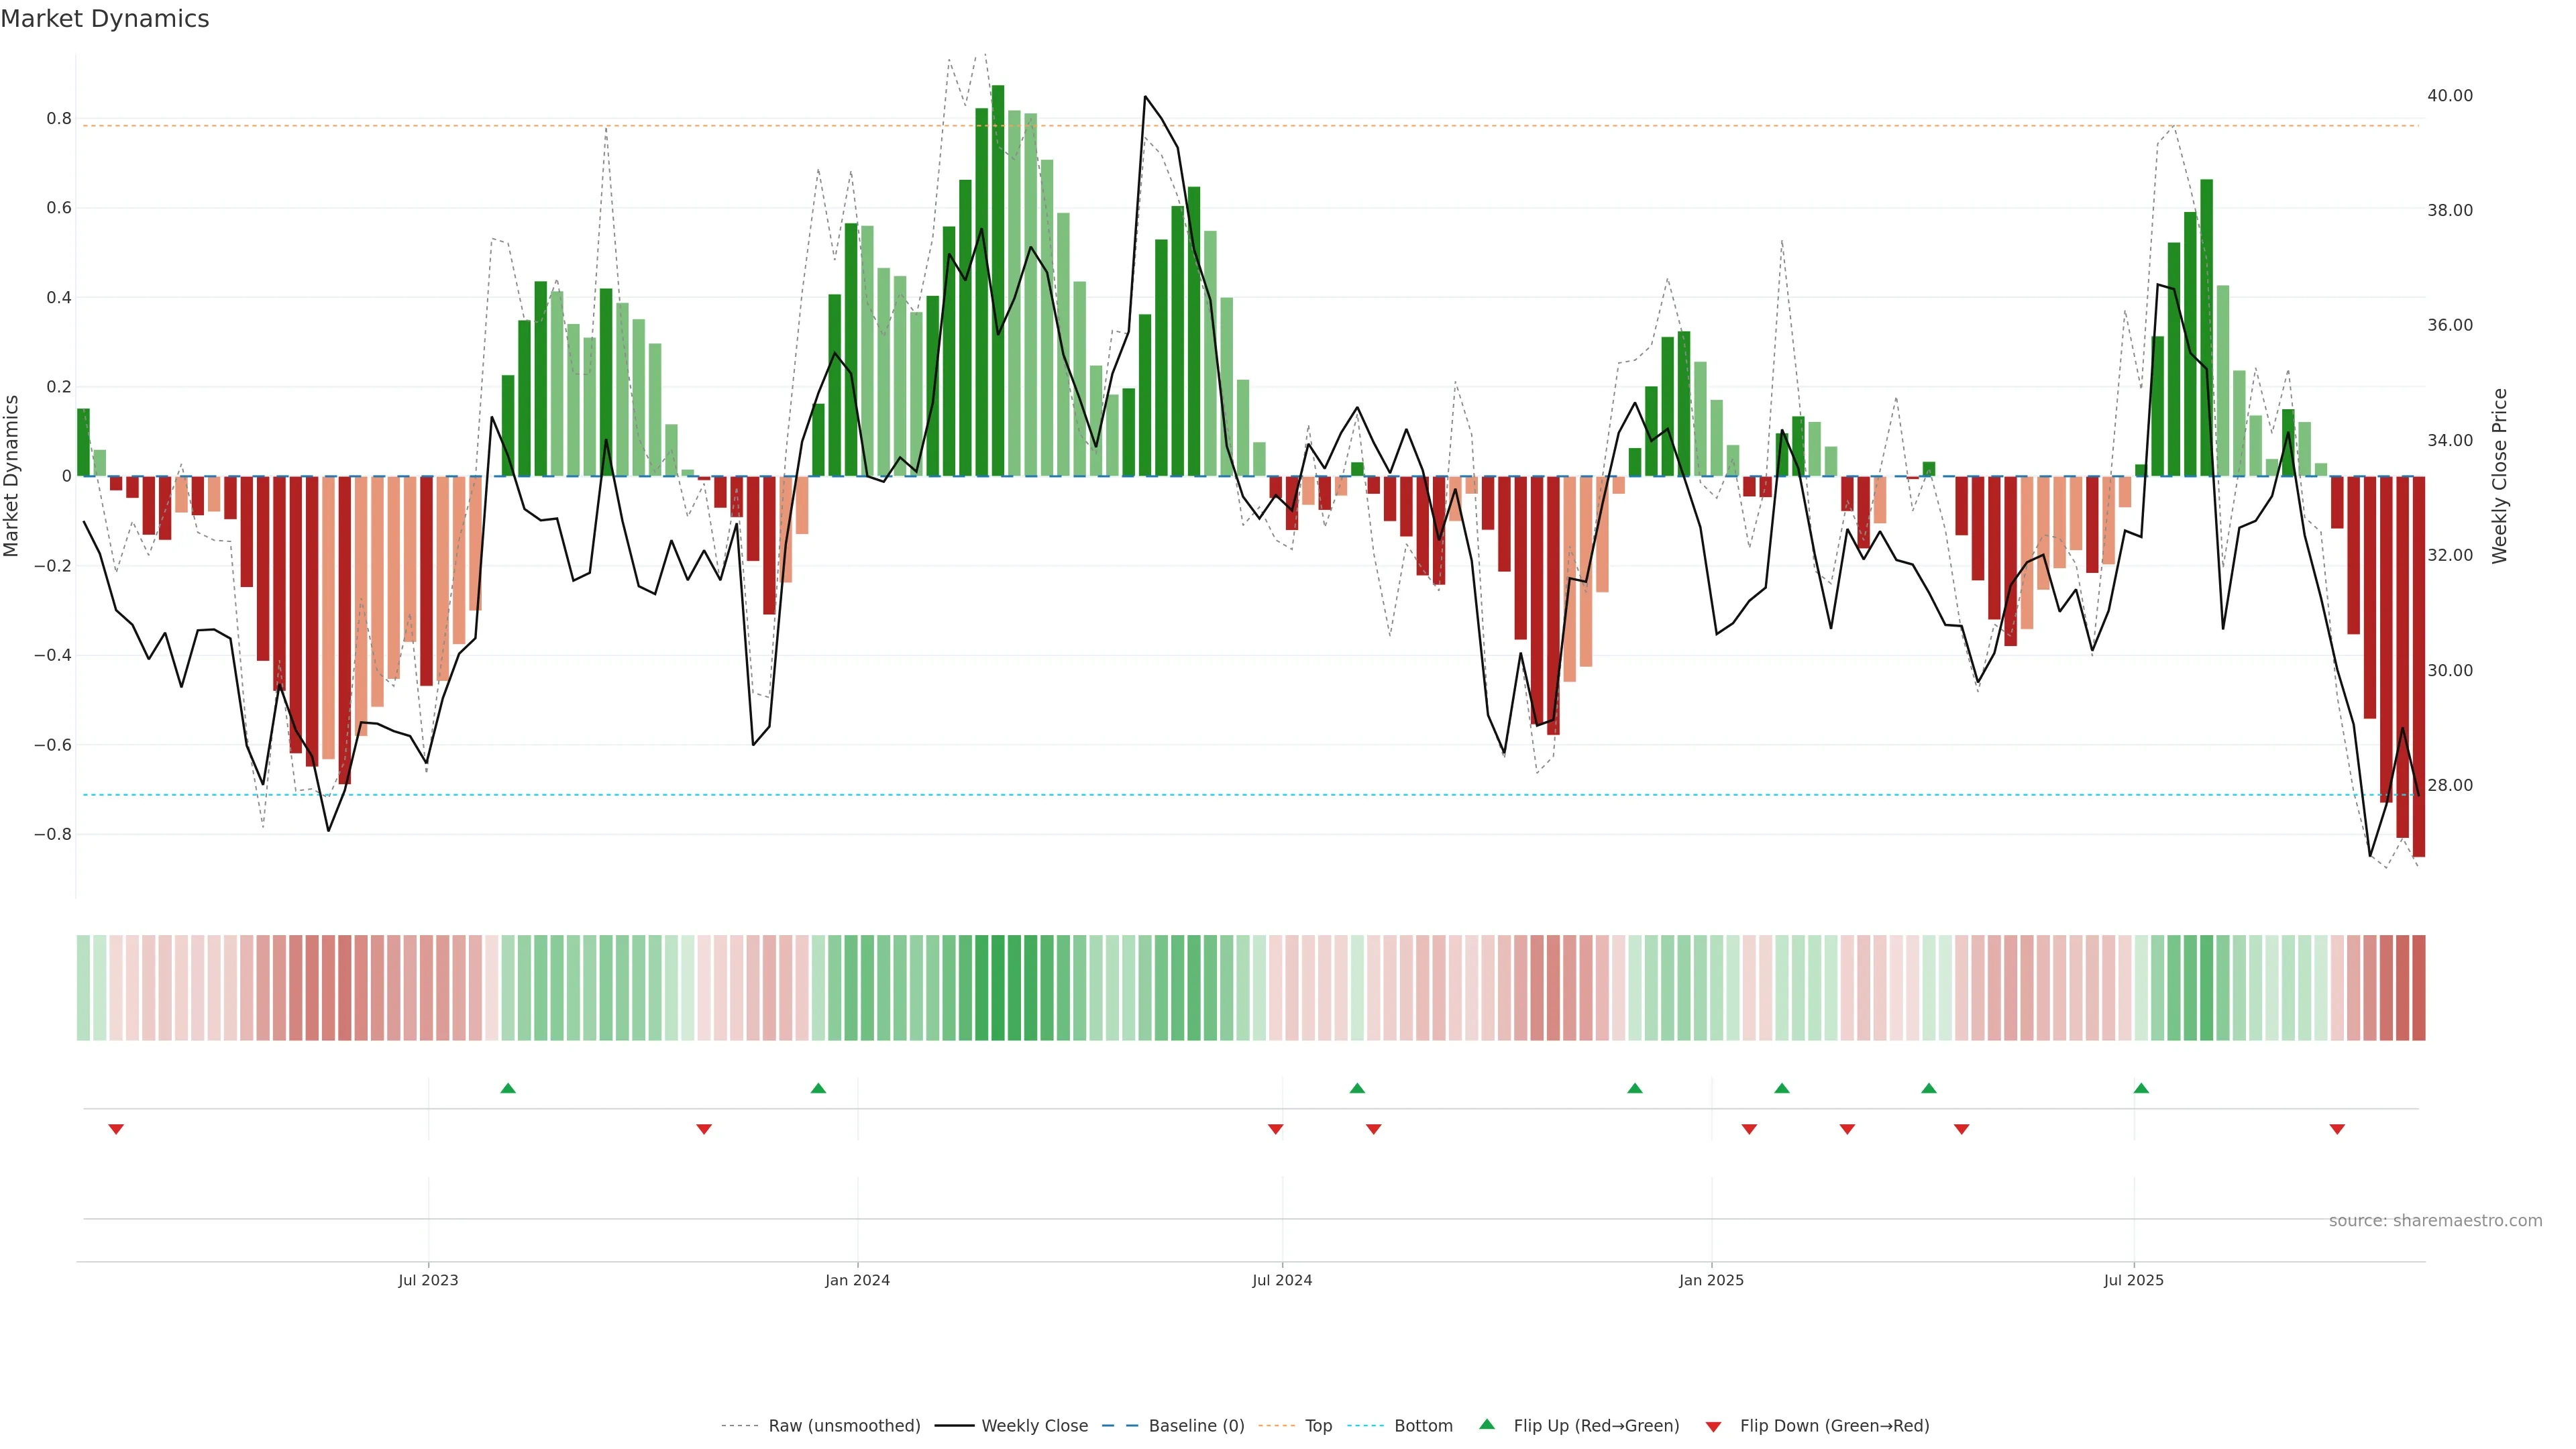Click the source: sharemaestro.com text
This screenshot has height=1449, width=2576.
(x=2435, y=1221)
